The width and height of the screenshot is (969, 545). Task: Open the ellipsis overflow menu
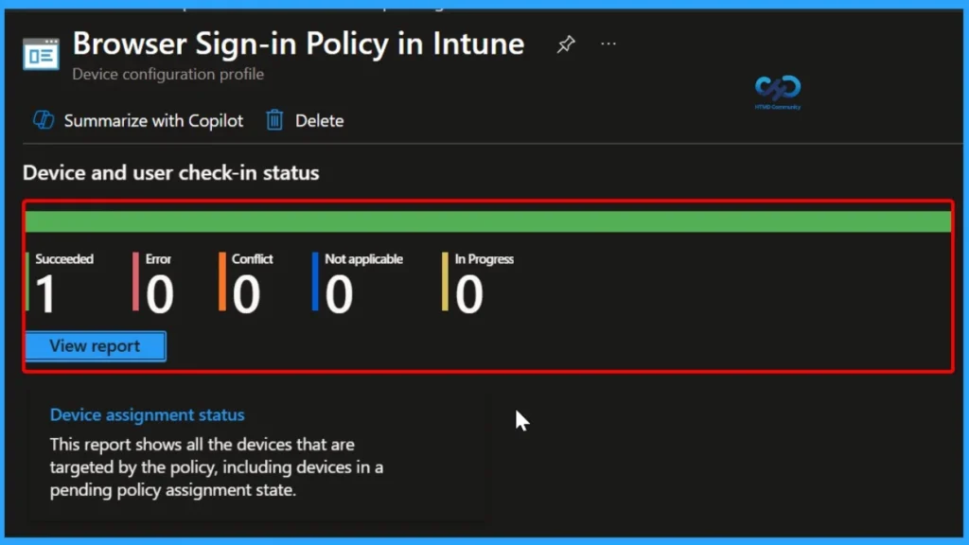[x=608, y=44]
